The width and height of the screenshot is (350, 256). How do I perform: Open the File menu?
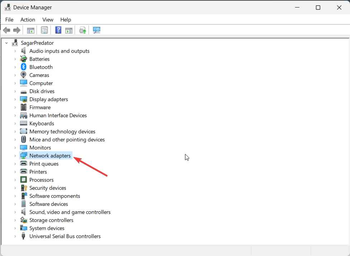coord(9,20)
